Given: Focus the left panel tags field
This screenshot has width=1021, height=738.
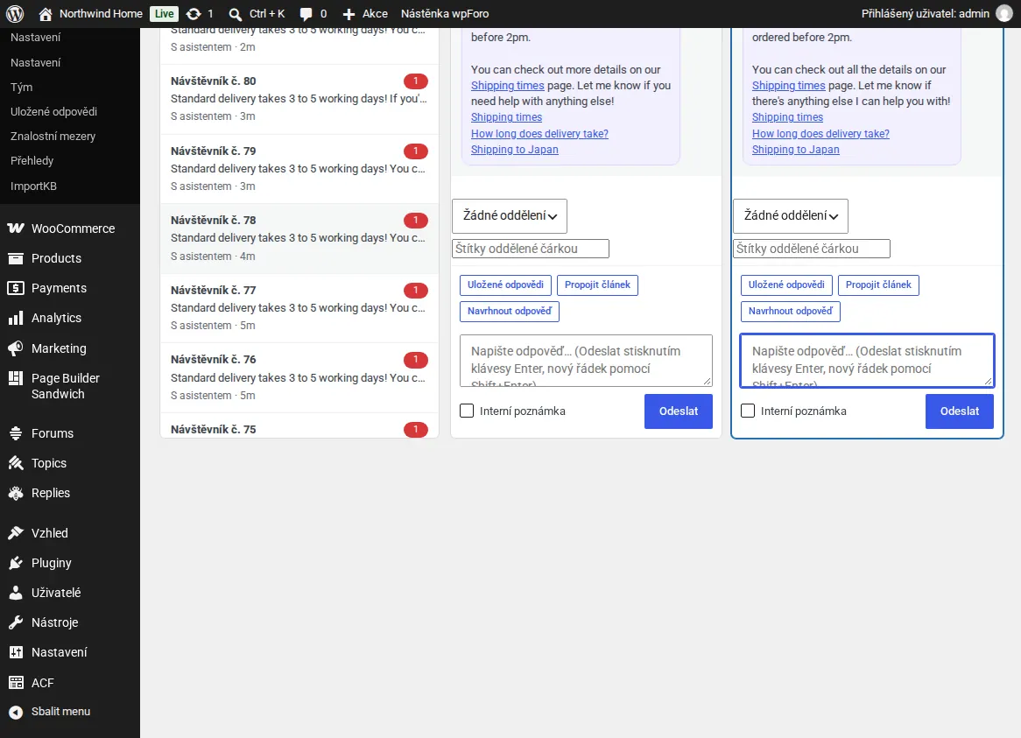Looking at the screenshot, I should tap(531, 249).
